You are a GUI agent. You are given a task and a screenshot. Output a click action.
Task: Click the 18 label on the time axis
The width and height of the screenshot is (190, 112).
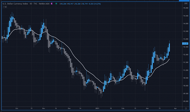point(111,108)
